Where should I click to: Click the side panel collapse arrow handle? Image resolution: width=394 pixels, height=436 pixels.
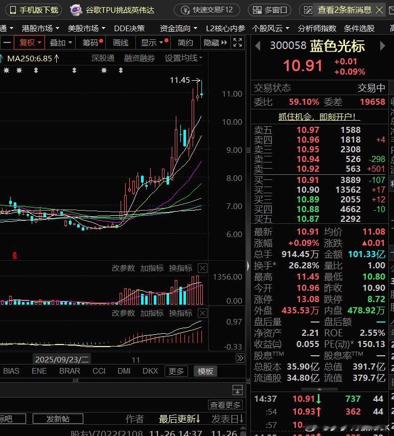pyautogui.click(x=248, y=266)
